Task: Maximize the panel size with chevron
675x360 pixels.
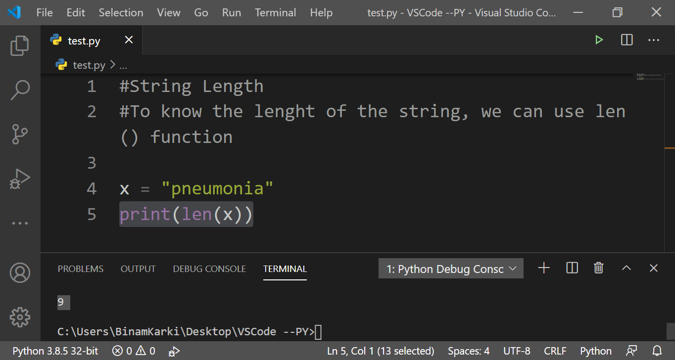Action: [627, 268]
